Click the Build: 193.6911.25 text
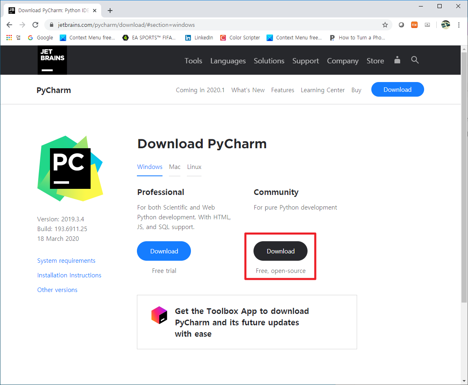This screenshot has height=385, width=468. [62, 229]
